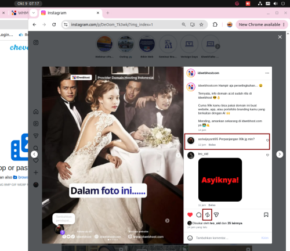
Task: Open the power icon in the system tray
Action: pos(283,3)
